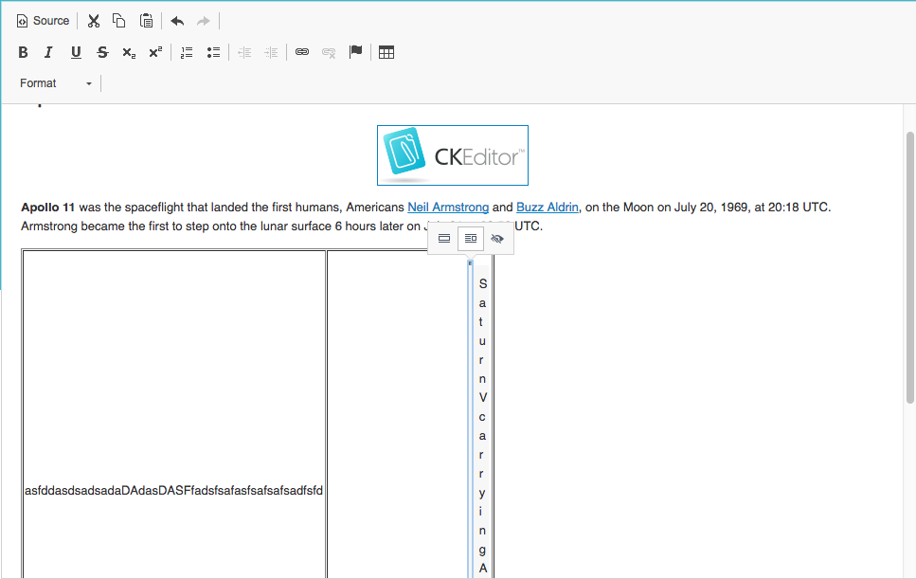This screenshot has height=579, width=916.
Task: Toggle Italic formatting
Action: (49, 52)
